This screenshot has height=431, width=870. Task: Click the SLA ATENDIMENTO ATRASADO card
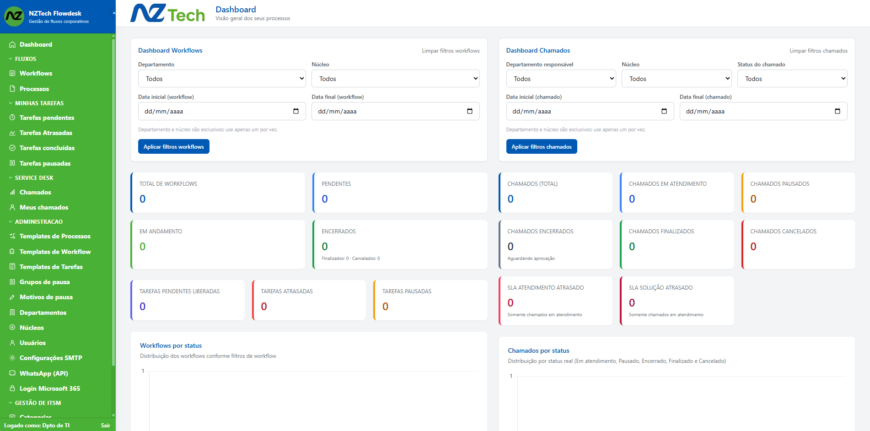pos(555,301)
